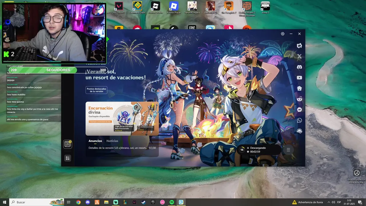The height and width of the screenshot is (206, 366).
Task: Open Discord from the taskbar
Action: pos(88,202)
